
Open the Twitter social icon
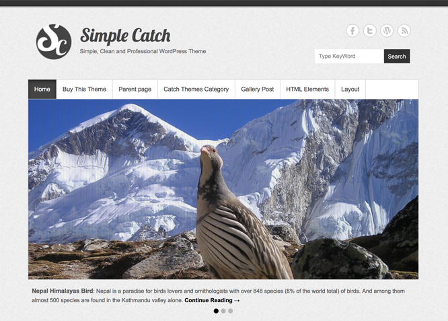point(370,30)
